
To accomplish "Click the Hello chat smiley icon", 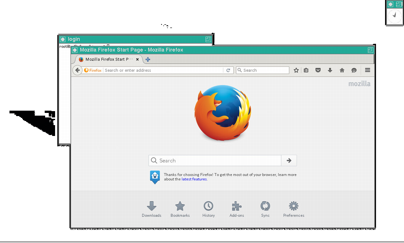I will pyautogui.click(x=354, y=70).
